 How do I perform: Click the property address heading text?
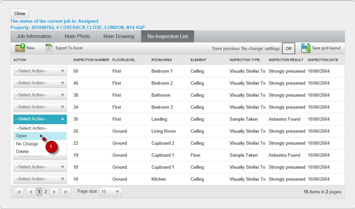[77, 27]
